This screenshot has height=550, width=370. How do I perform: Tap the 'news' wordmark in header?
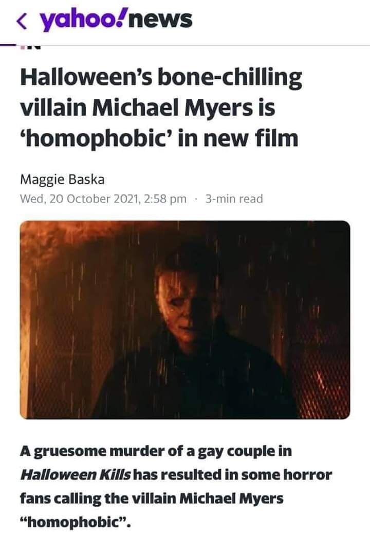[161, 21]
